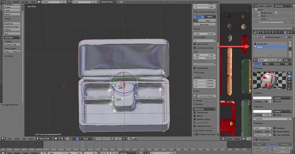The image size is (295, 154).
Task: Switch to the Halo material type tab
Action: tap(286, 64)
